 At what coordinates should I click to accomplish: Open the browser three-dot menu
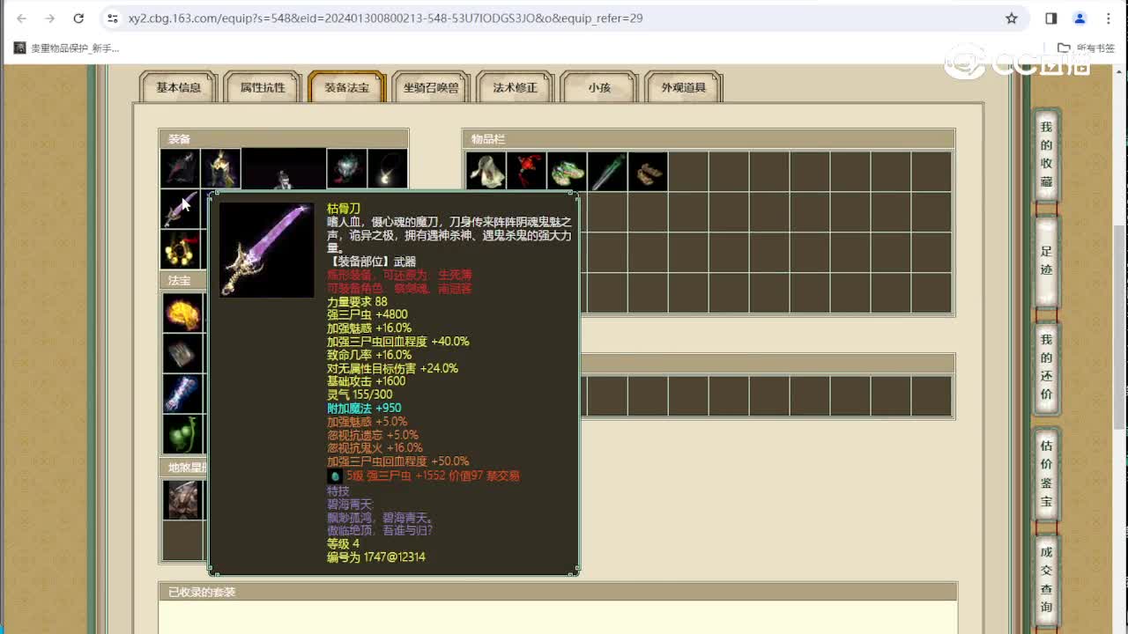[1108, 18]
